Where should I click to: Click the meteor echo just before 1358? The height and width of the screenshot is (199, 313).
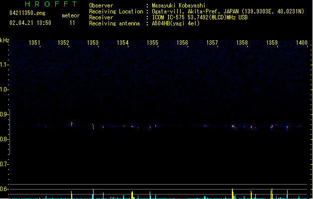(233, 126)
